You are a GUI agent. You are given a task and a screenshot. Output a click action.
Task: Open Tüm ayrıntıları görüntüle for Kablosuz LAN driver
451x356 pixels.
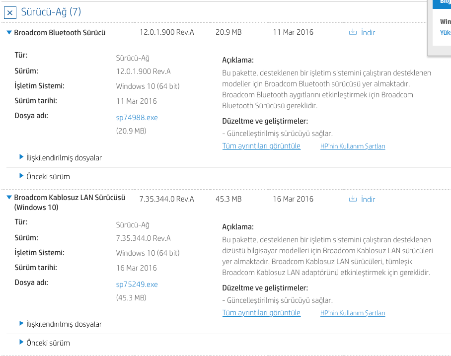[x=261, y=313]
